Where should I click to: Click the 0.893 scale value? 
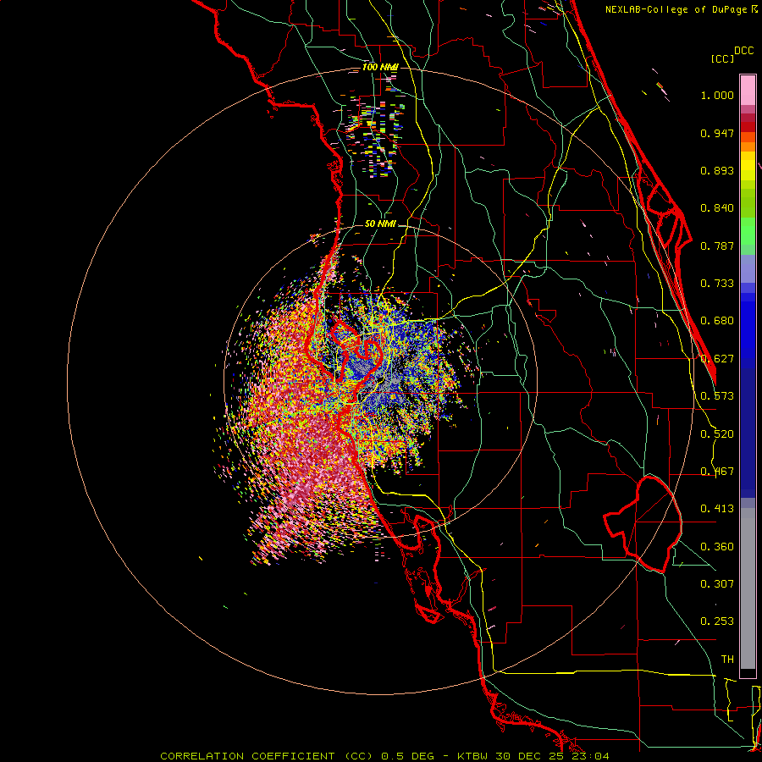pos(717,170)
